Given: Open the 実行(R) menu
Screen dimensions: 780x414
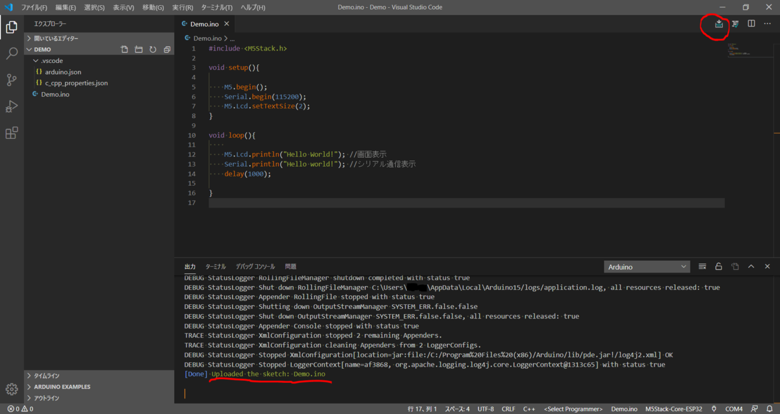Looking at the screenshot, I should 183,7.
